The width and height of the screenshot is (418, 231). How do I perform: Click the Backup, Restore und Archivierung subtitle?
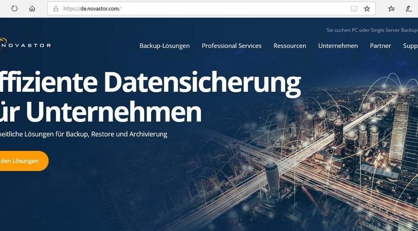coord(116,134)
